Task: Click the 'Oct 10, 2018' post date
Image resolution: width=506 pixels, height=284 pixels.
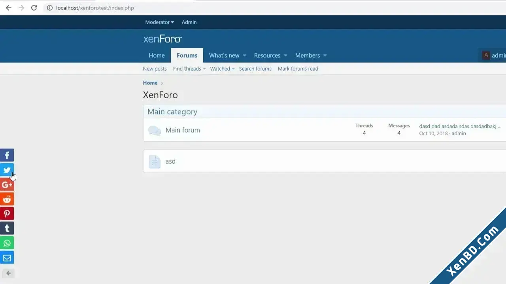Action: click(433, 133)
